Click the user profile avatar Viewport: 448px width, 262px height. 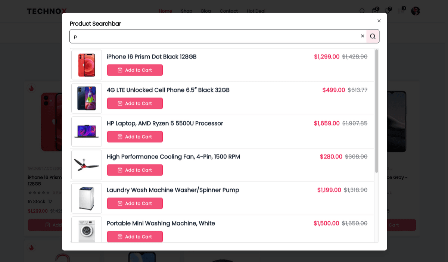(416, 11)
